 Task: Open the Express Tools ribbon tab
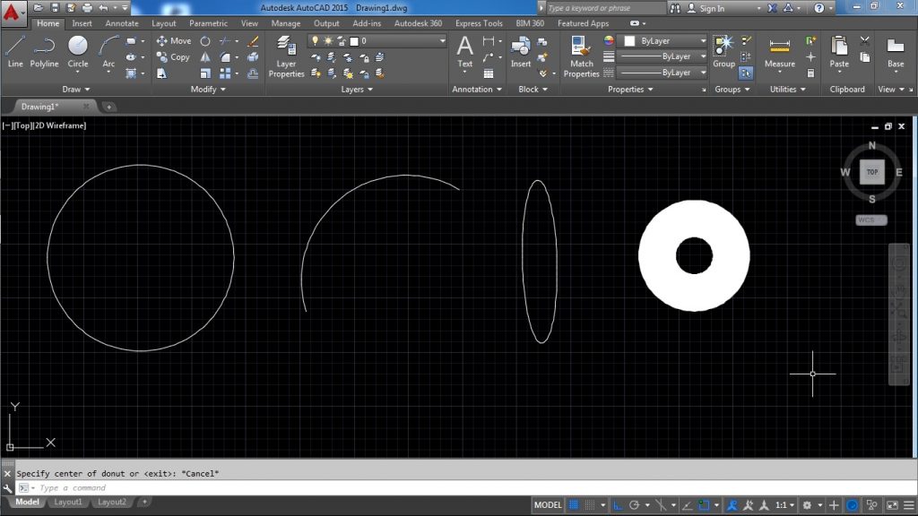[x=479, y=23]
